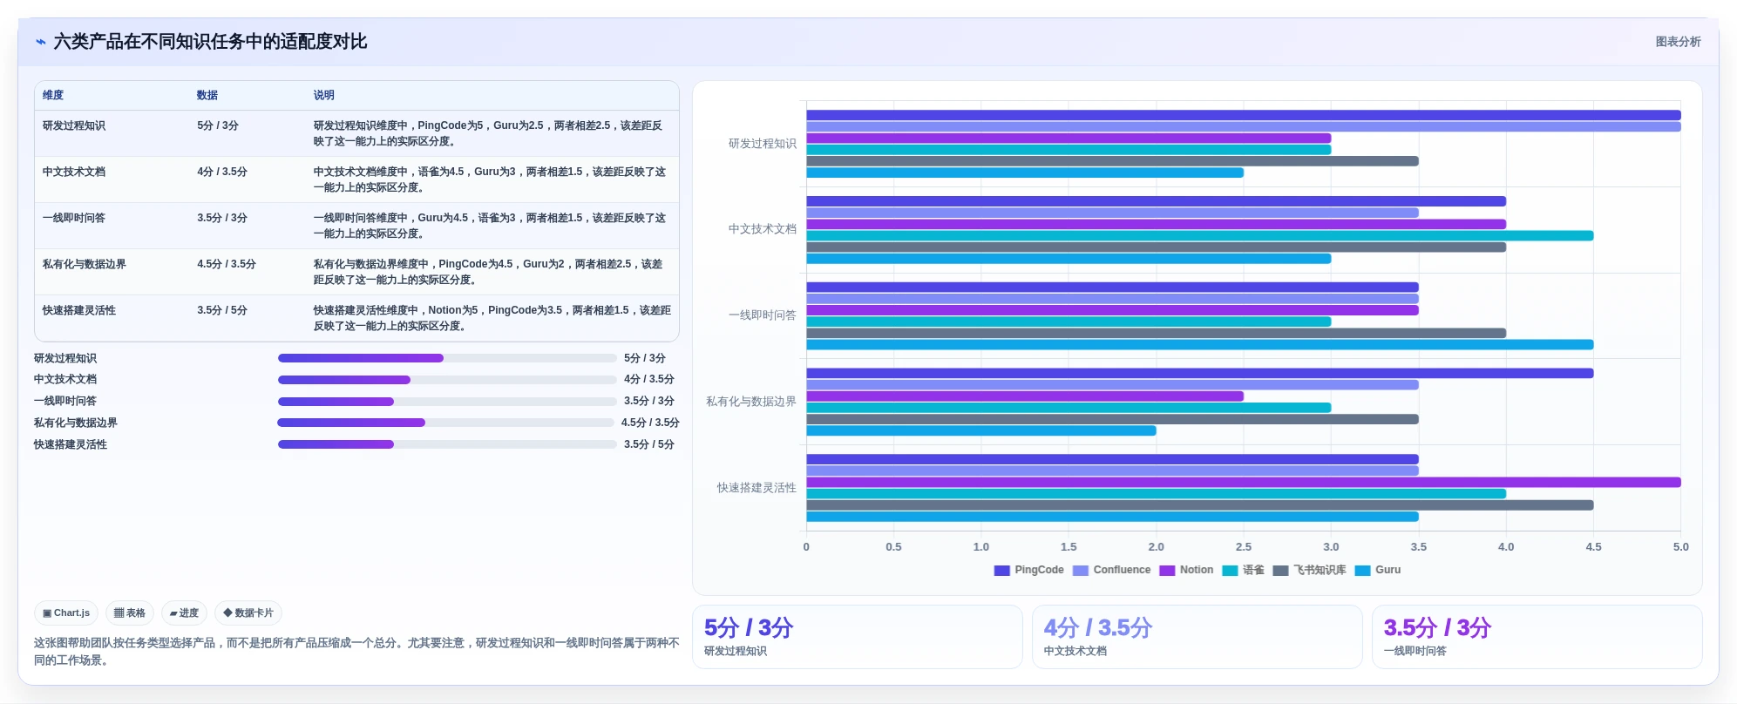Click the 快速搭建灵活性 chart axis label
The image size is (1737, 704).
pos(757,488)
